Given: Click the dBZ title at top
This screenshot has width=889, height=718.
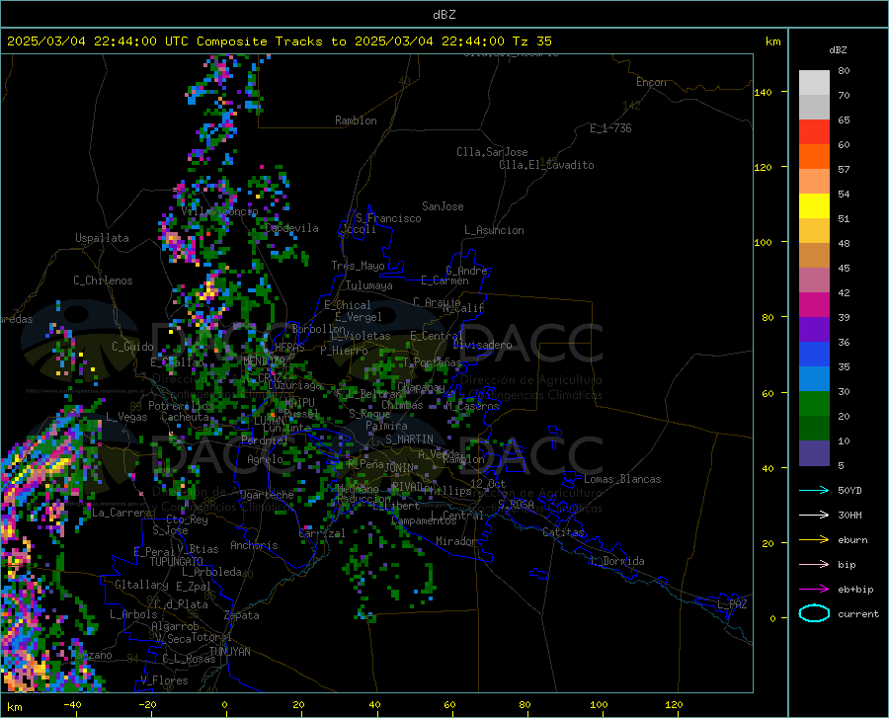Looking at the screenshot, I should point(444,15).
